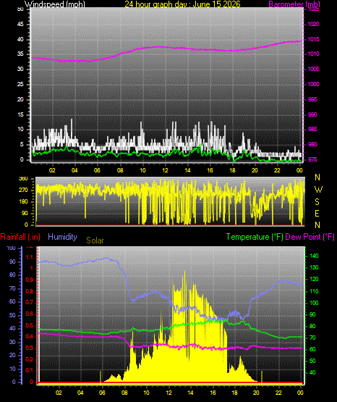Screen dimensions: 337x402
Task: Click the 980 barometer axis value
Action: click(x=312, y=144)
